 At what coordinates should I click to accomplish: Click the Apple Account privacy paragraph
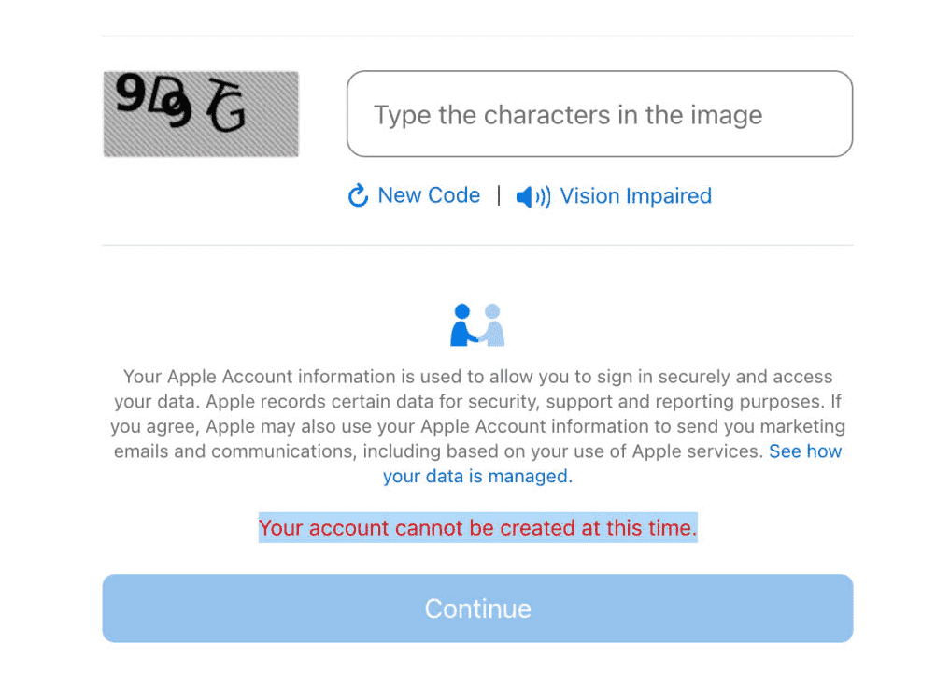(x=477, y=414)
